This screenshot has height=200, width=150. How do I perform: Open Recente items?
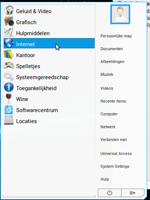113,101
